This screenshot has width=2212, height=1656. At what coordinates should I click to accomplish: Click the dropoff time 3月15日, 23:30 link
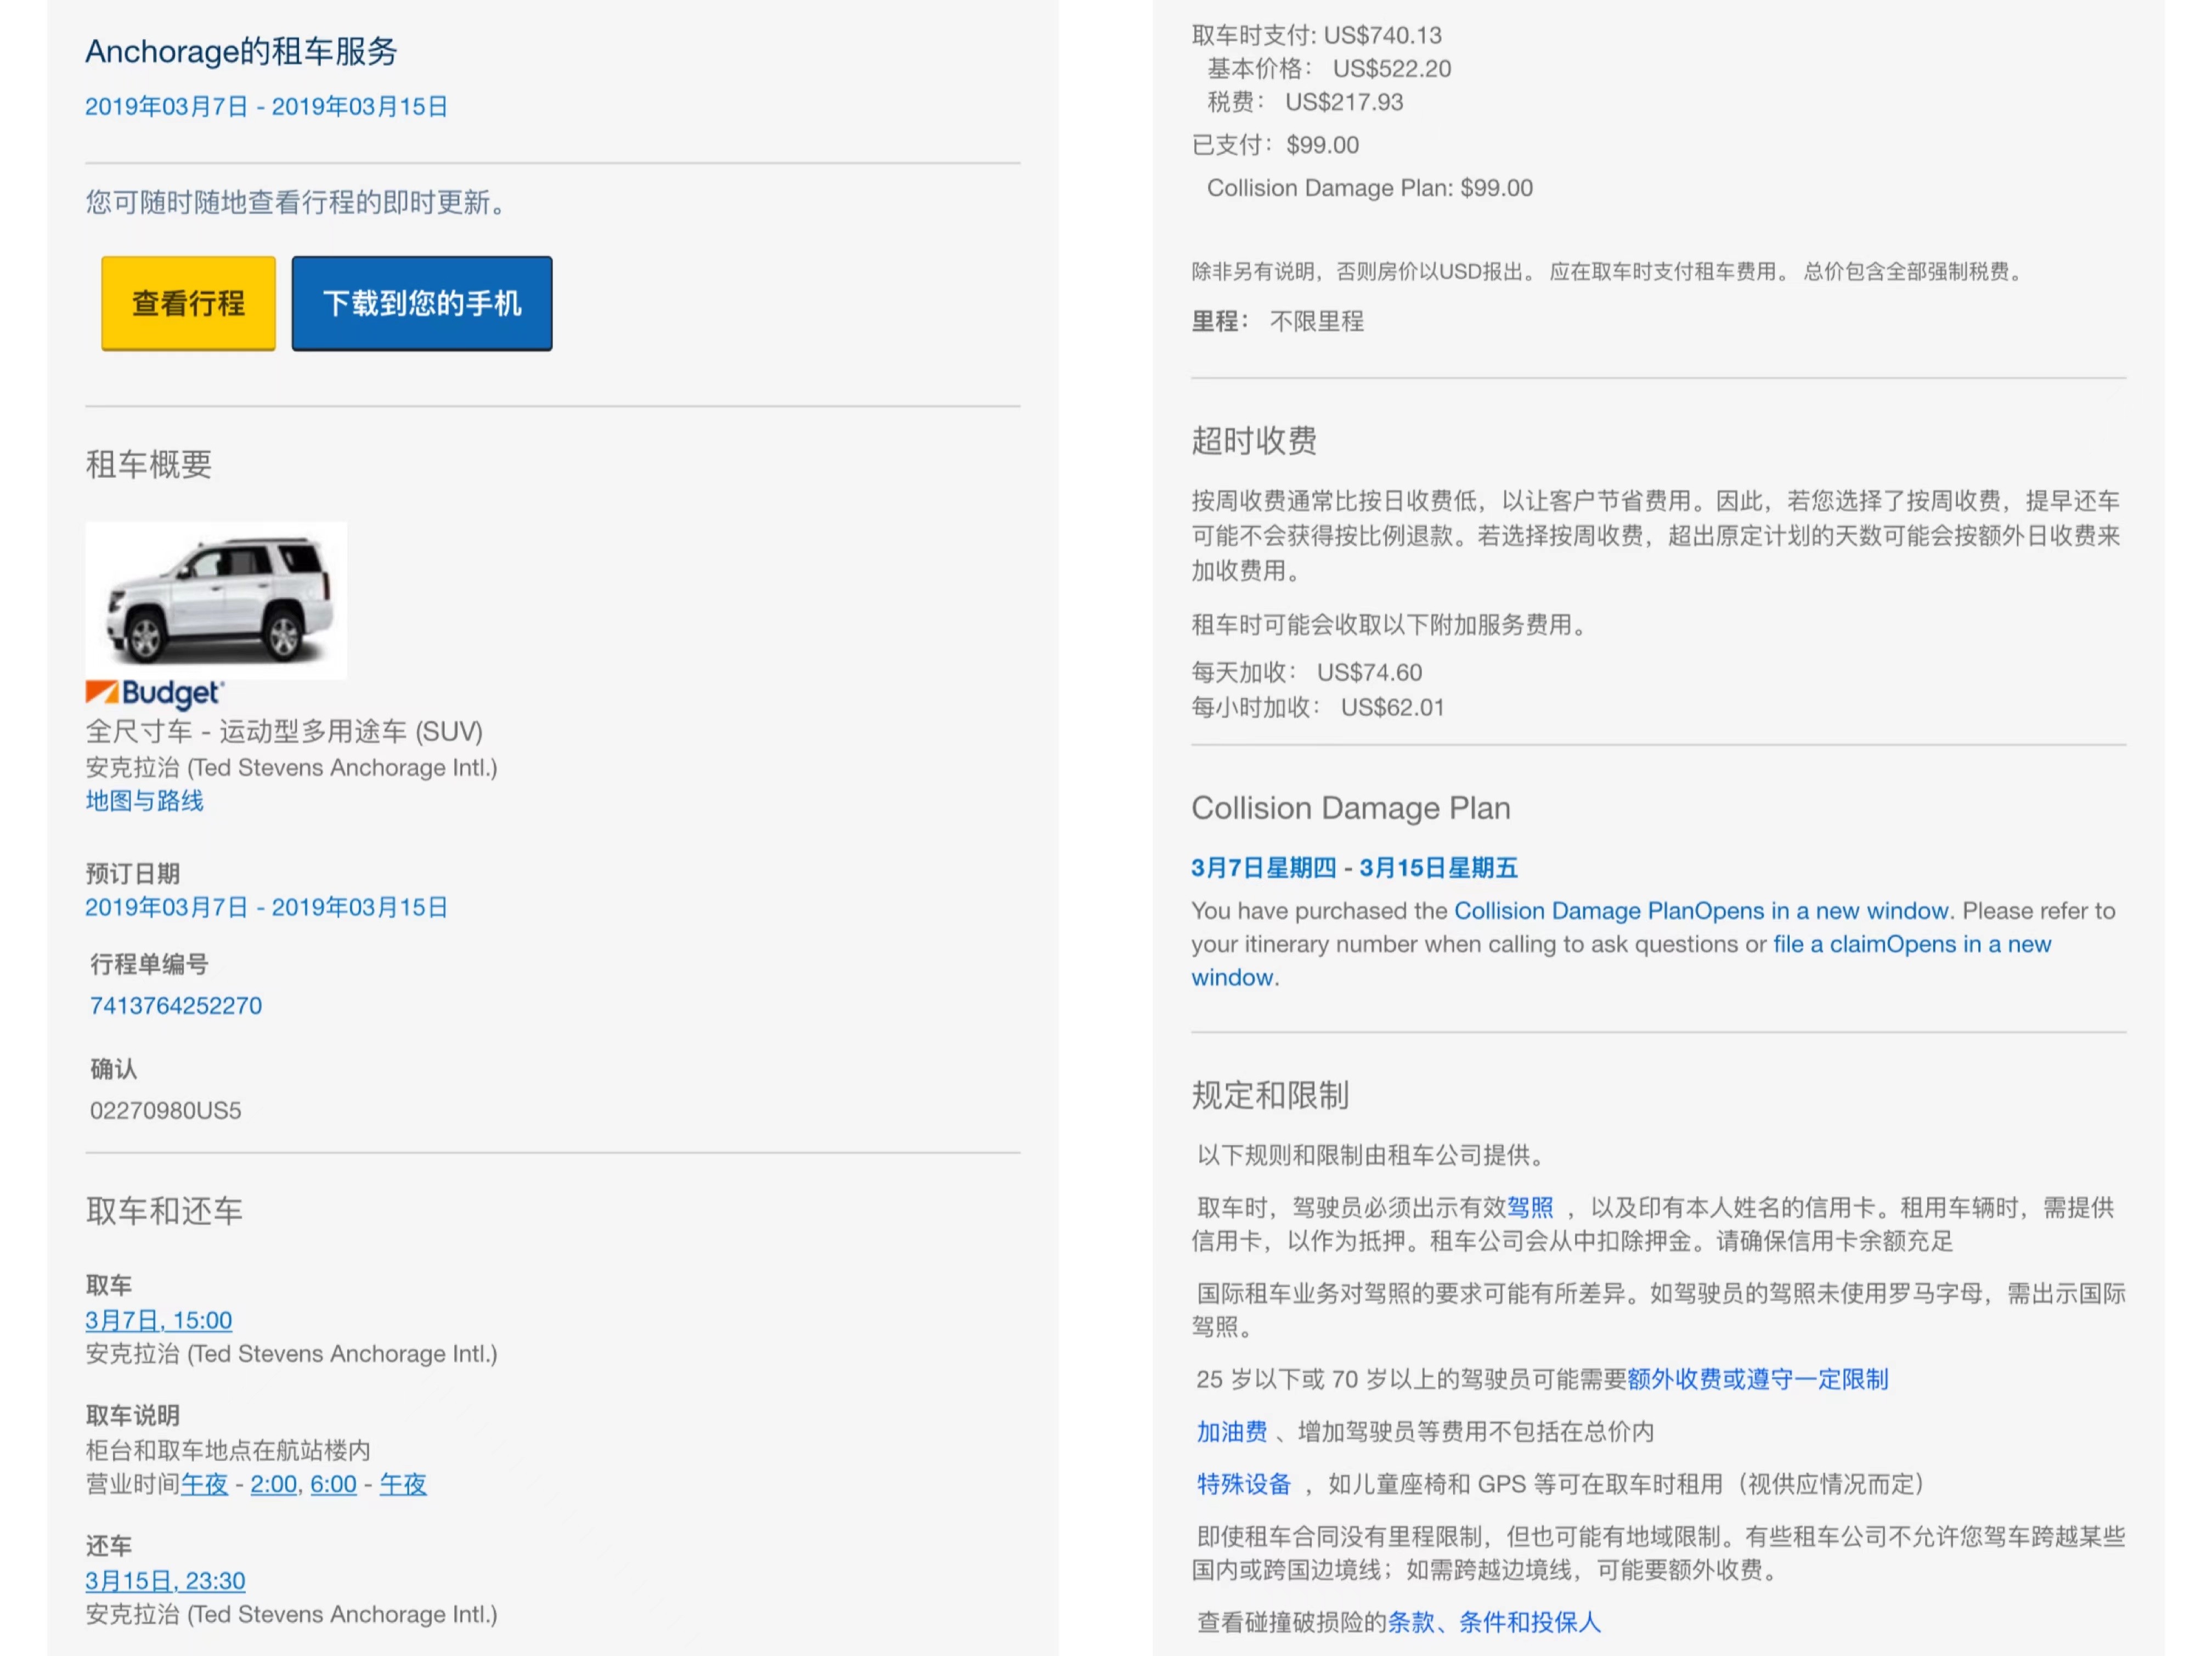coord(165,1580)
